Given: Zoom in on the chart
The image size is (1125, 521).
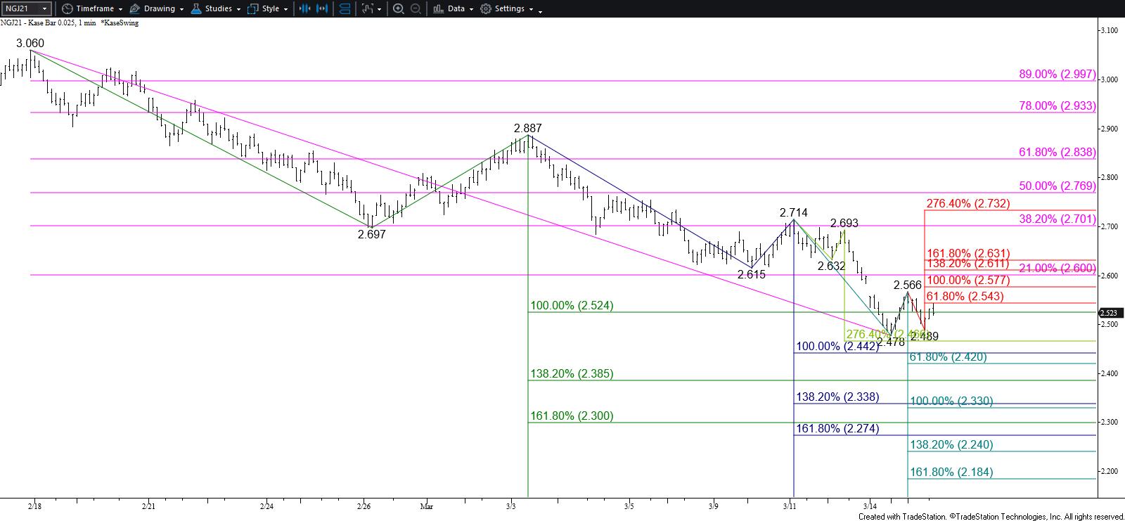Looking at the screenshot, I should [398, 9].
